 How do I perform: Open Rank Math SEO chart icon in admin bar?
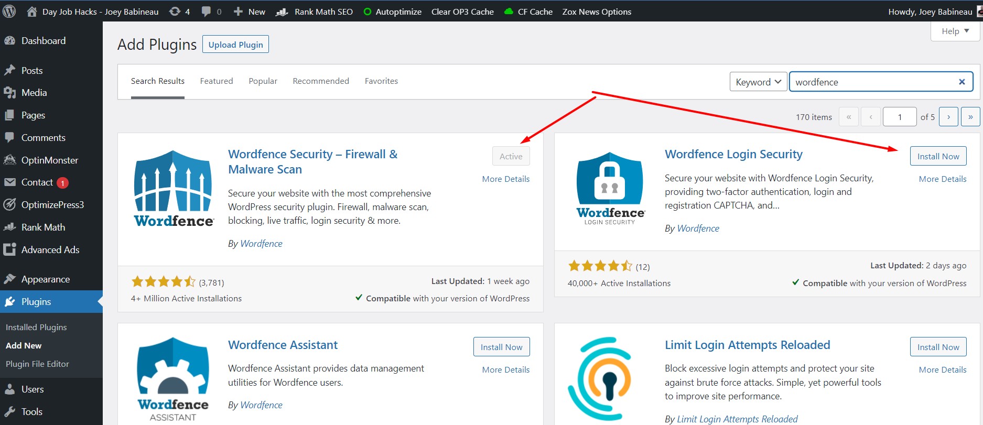[282, 12]
